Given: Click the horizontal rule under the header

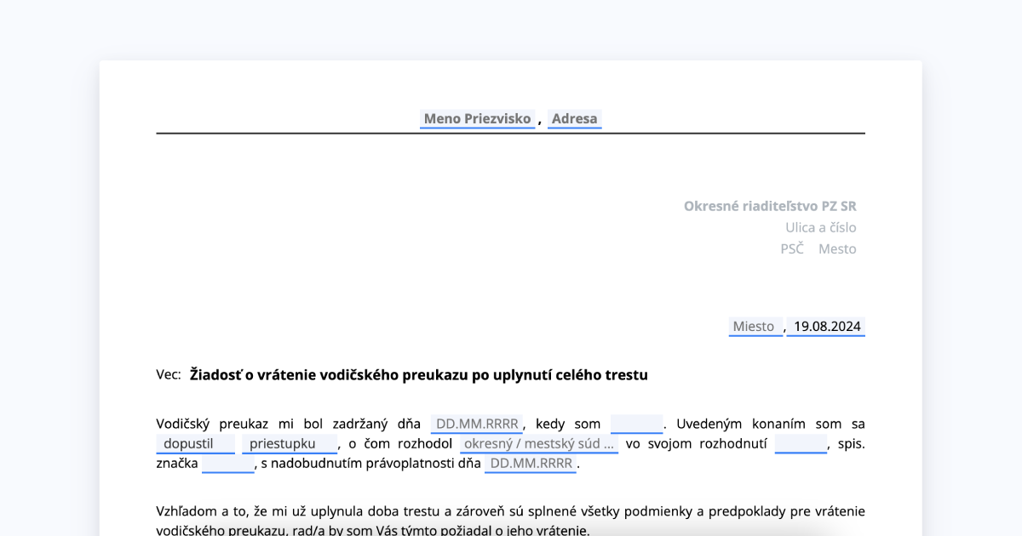Looking at the screenshot, I should pos(511,134).
